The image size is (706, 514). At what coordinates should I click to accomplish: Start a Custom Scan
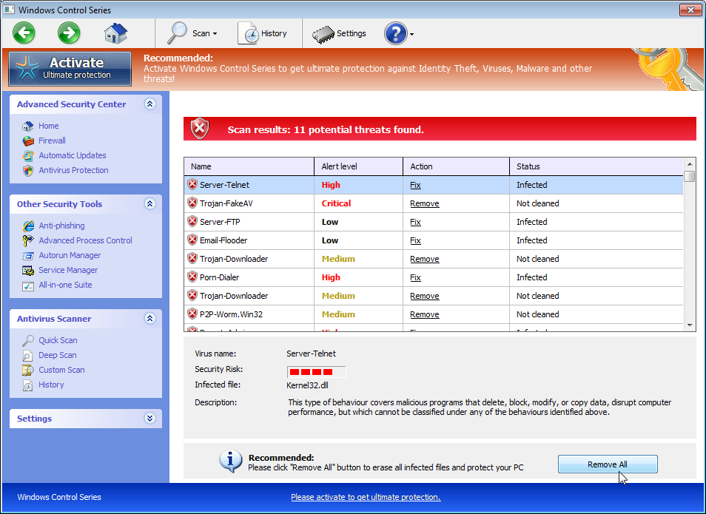[x=61, y=371]
